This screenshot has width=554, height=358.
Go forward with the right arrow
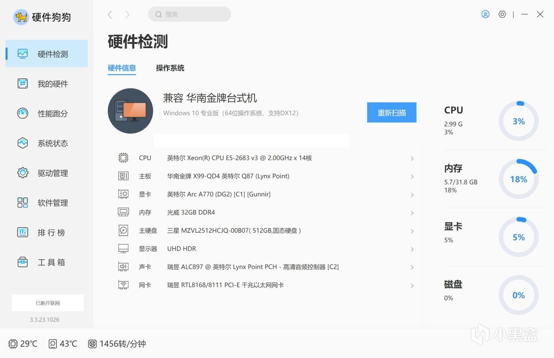127,15
